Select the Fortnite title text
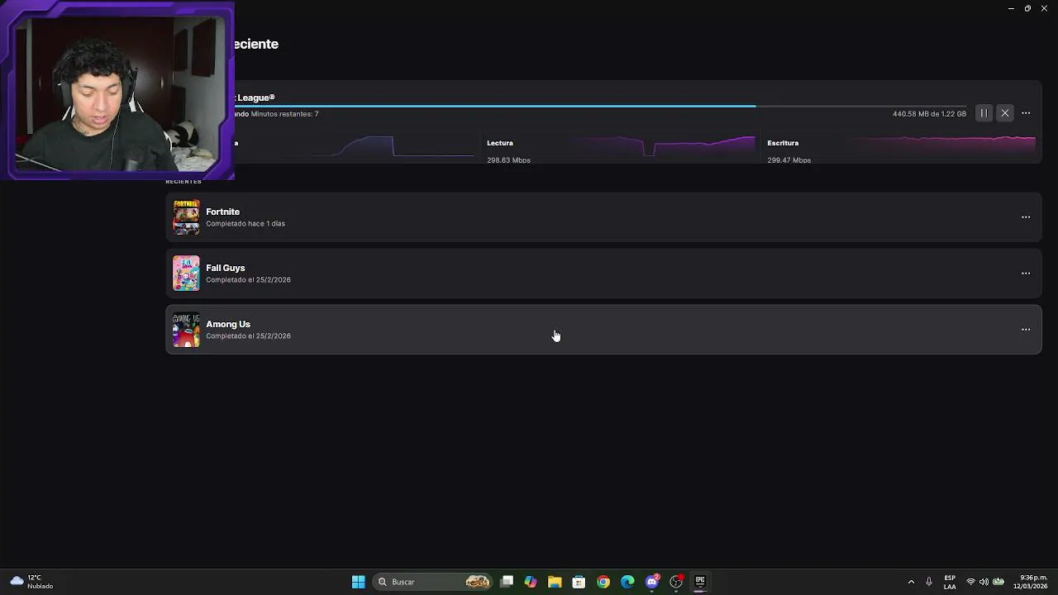This screenshot has width=1058, height=595. 222,212
